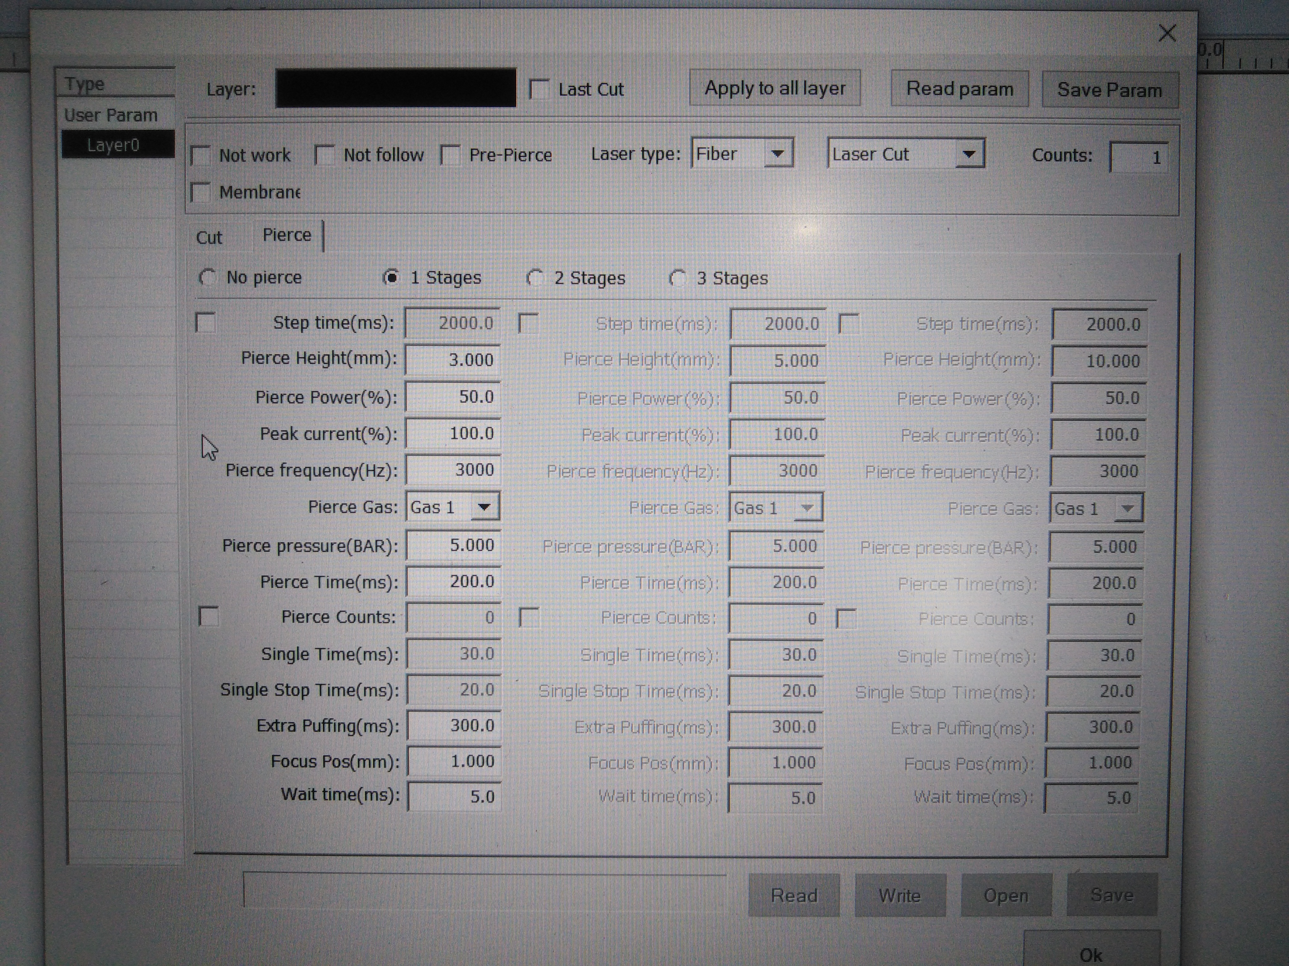This screenshot has width=1289, height=966.
Task: Click the Save Param button
Action: (x=1110, y=90)
